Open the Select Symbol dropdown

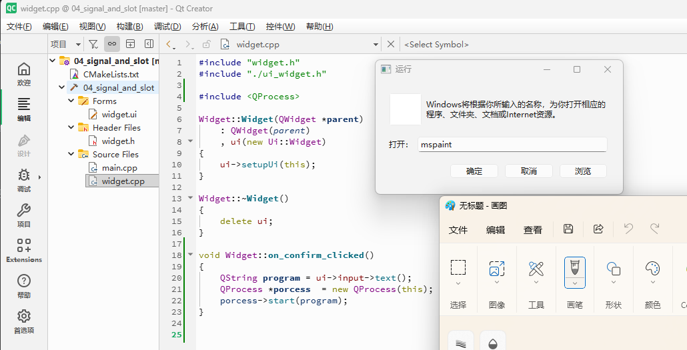coord(436,45)
